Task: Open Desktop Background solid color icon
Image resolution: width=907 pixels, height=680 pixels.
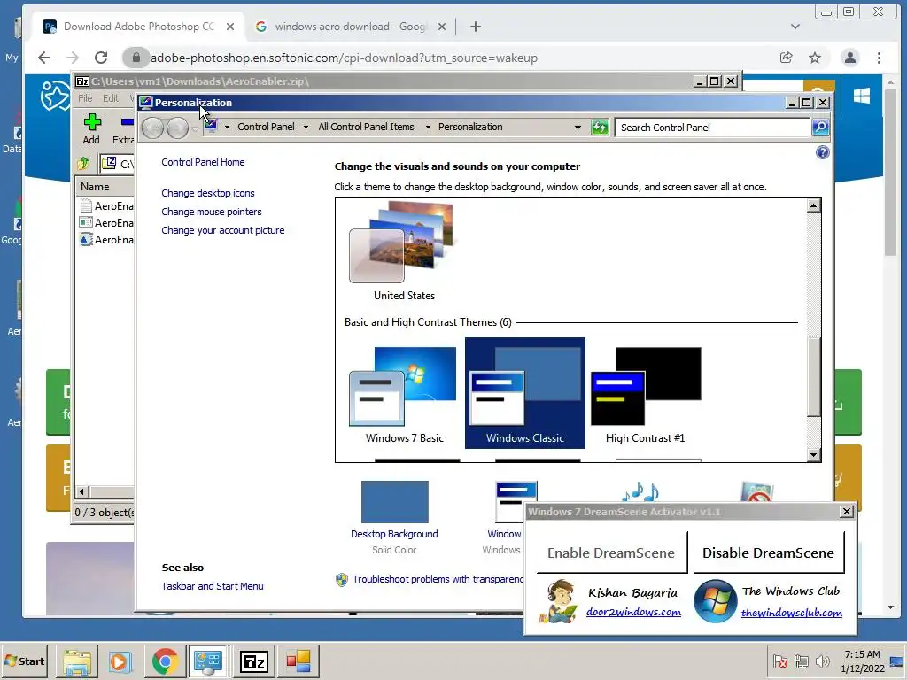Action: pos(394,502)
